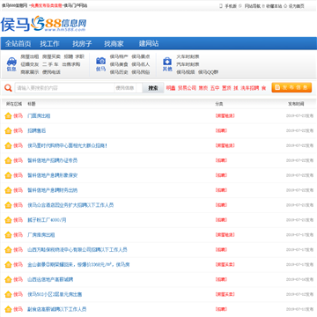Screen dimensions: 317x317
Task: Click the 侯马588信息网 site logo
Action: [43, 24]
